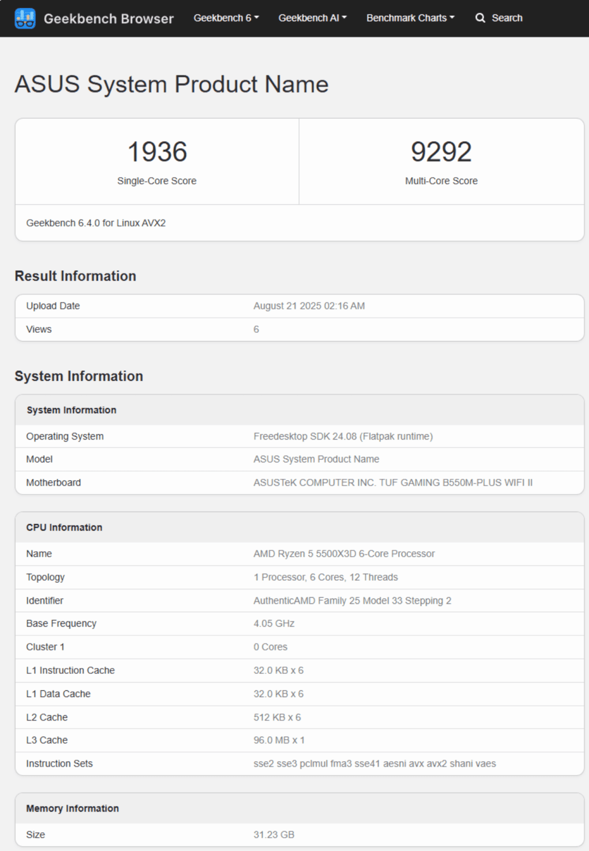The image size is (589, 851).
Task: Expand the Geekbench AI dropdown
Action: coord(312,18)
